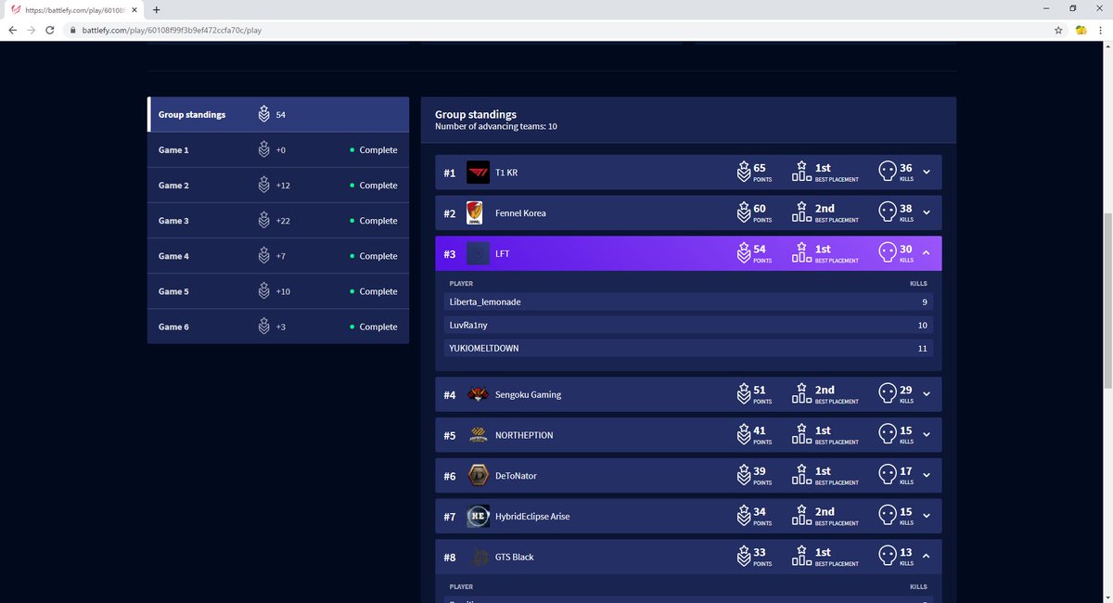Screen dimensions: 1113x603
Task: Open the Game 2 results tab
Action: (x=278, y=186)
